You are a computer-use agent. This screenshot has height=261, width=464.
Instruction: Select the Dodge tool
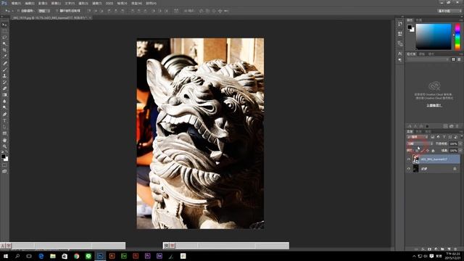tap(4, 108)
